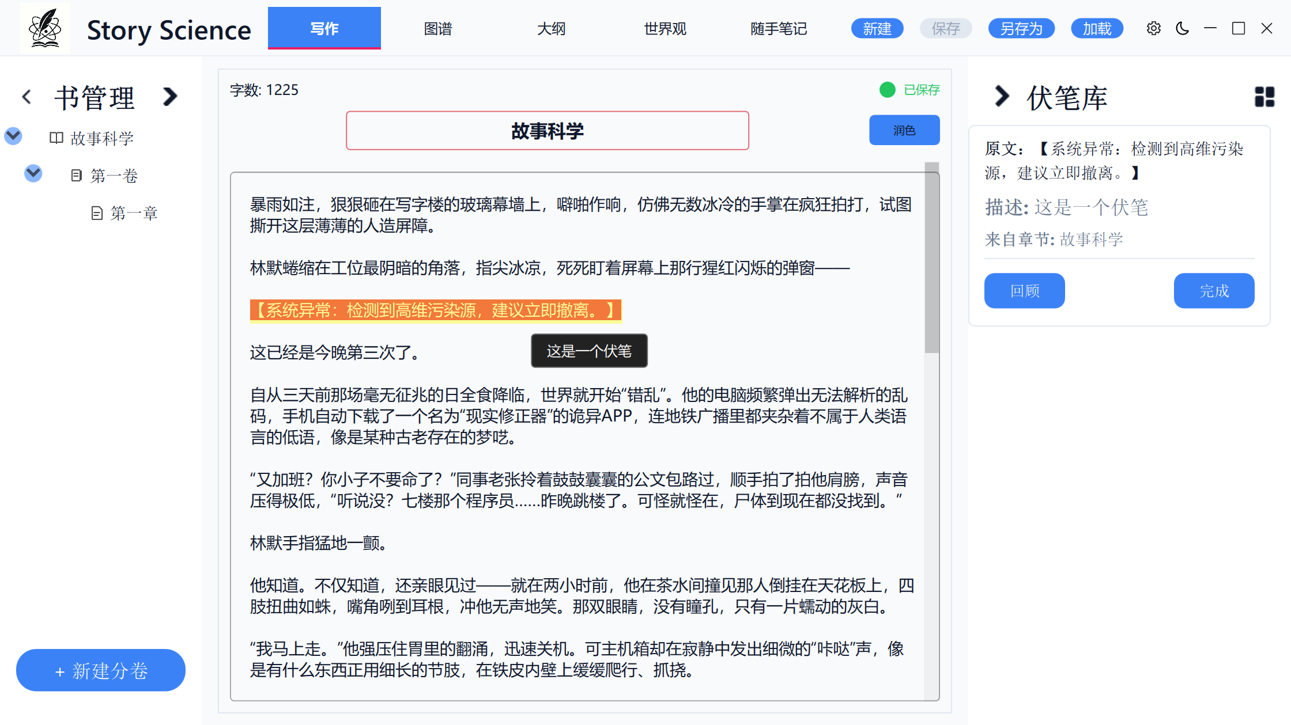
Task: Go to the 世界观 tab
Action: pyautogui.click(x=665, y=29)
